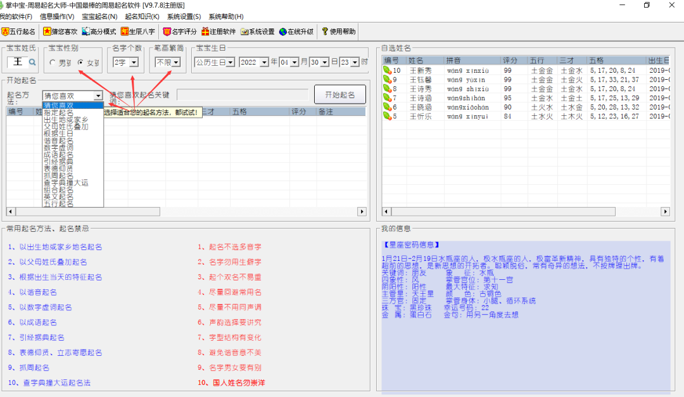This screenshot has width=684, height=397.
Task: Choose 成语起名 from the method list
Action: tap(58, 154)
